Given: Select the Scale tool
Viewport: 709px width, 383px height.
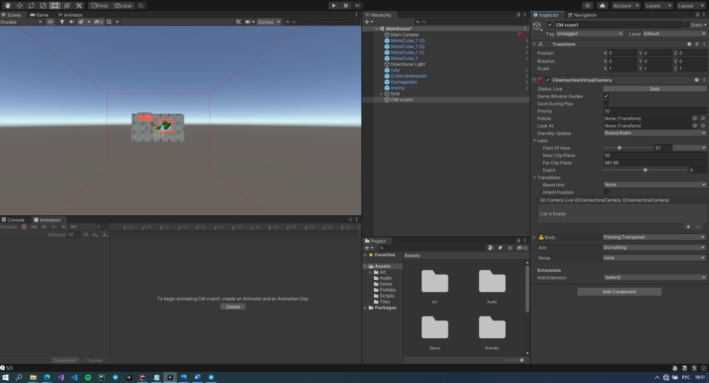Looking at the screenshot, I should tap(43, 6).
